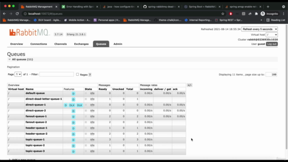Focus the queue Filter text field
This screenshot has height=162, width=288.
[x=56, y=74]
